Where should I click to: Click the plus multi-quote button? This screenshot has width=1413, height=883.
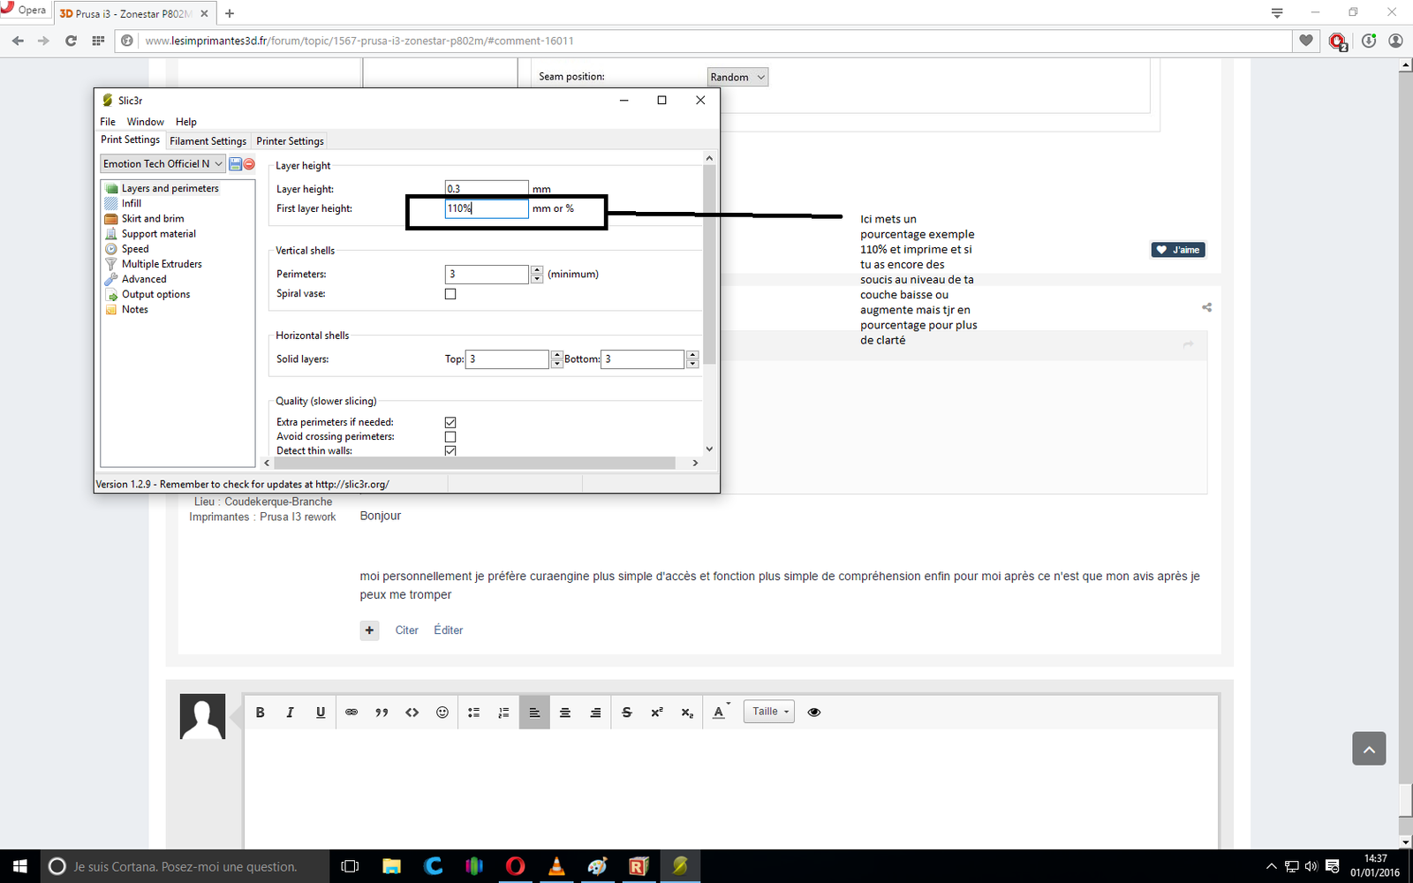pyautogui.click(x=369, y=630)
